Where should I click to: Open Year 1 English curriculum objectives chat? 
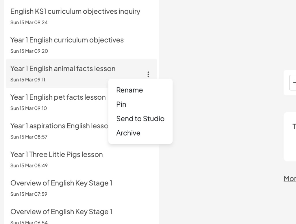click(67, 40)
